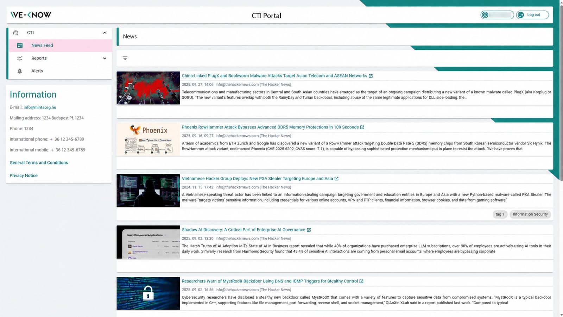563x317 pixels.
Task: Click the 'News' section heading
Action: pyautogui.click(x=130, y=36)
